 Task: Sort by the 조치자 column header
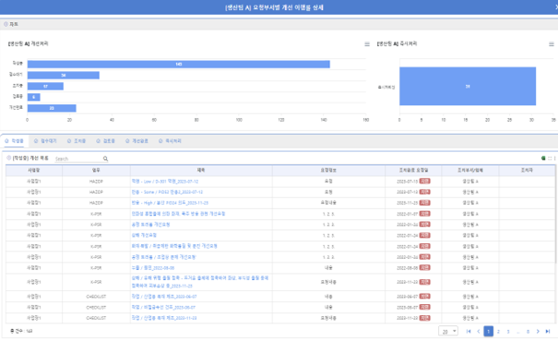tap(527, 170)
